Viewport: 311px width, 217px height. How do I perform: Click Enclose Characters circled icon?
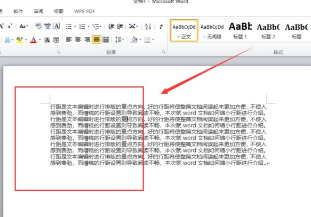point(56,40)
